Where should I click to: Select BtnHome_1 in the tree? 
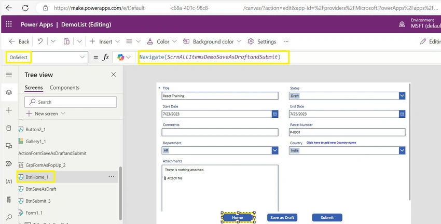pyautogui.click(x=37, y=177)
